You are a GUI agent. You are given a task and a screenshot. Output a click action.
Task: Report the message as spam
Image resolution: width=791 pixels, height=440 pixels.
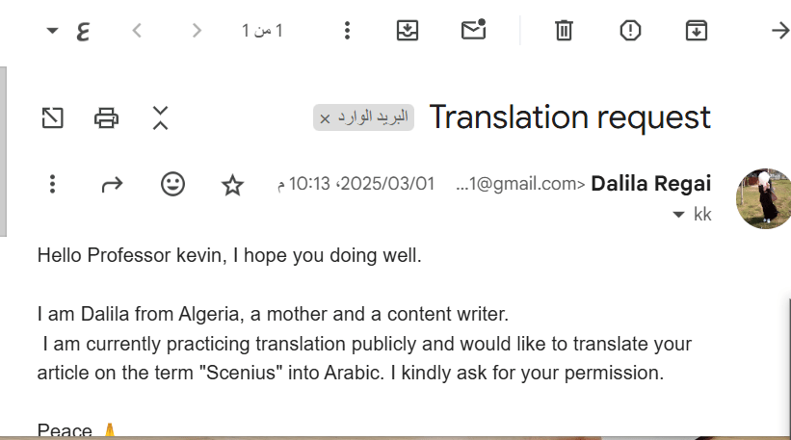630,31
